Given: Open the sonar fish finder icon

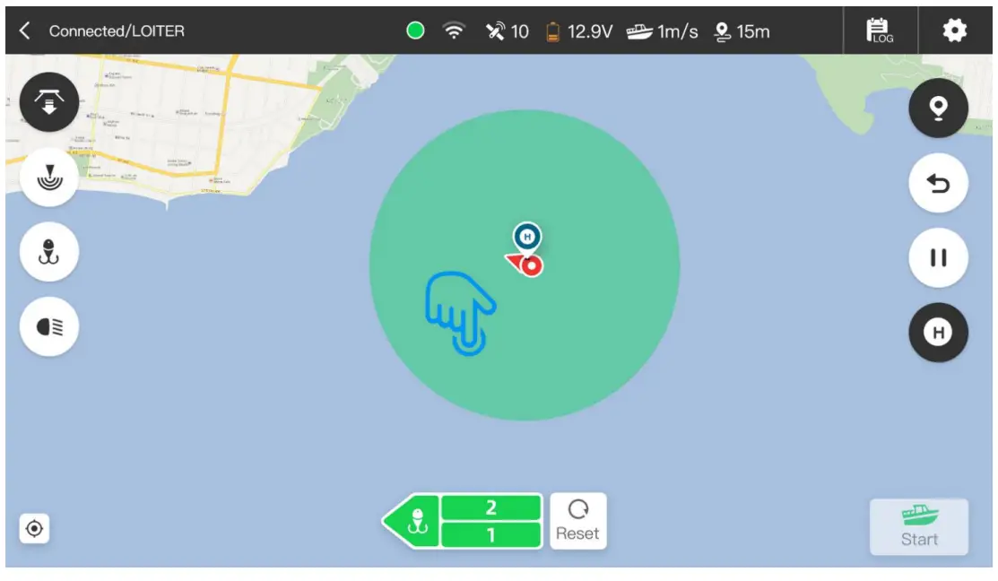Looking at the screenshot, I should [x=49, y=177].
